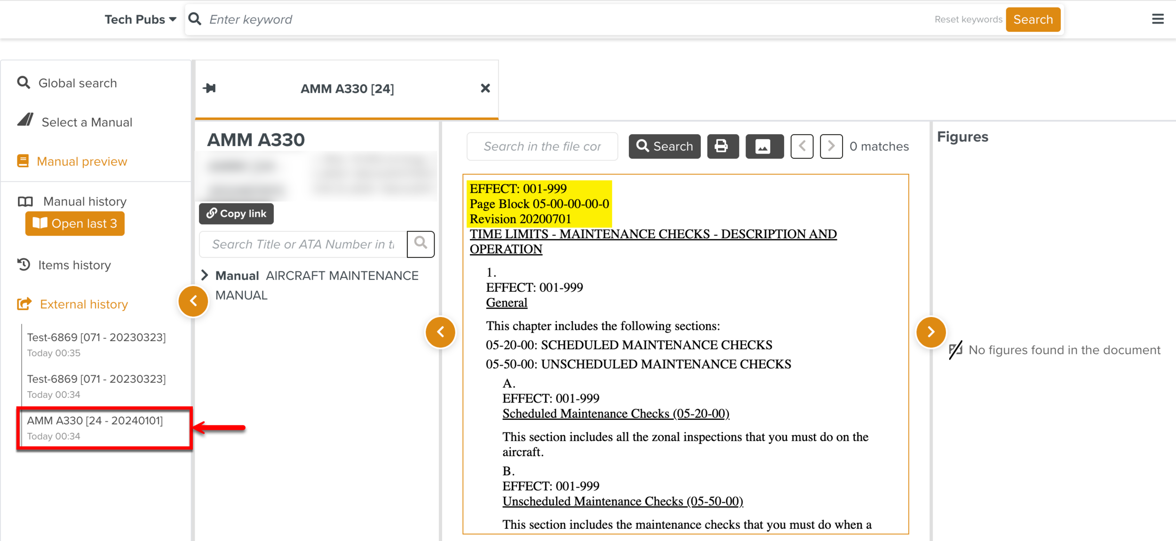The height and width of the screenshot is (541, 1176).
Task: Collapse the left sidebar with the orange arrow
Action: [193, 301]
